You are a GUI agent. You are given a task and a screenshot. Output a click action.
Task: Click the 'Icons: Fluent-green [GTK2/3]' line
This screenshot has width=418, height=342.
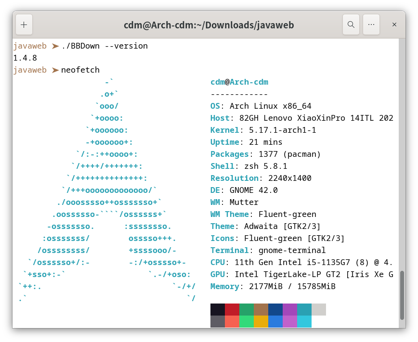[x=277, y=238]
